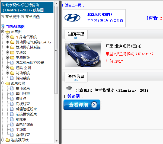Click the 车身电气系统 folder icon
Image resolution: width=163 pixels, height=144 pixels.
(12, 37)
